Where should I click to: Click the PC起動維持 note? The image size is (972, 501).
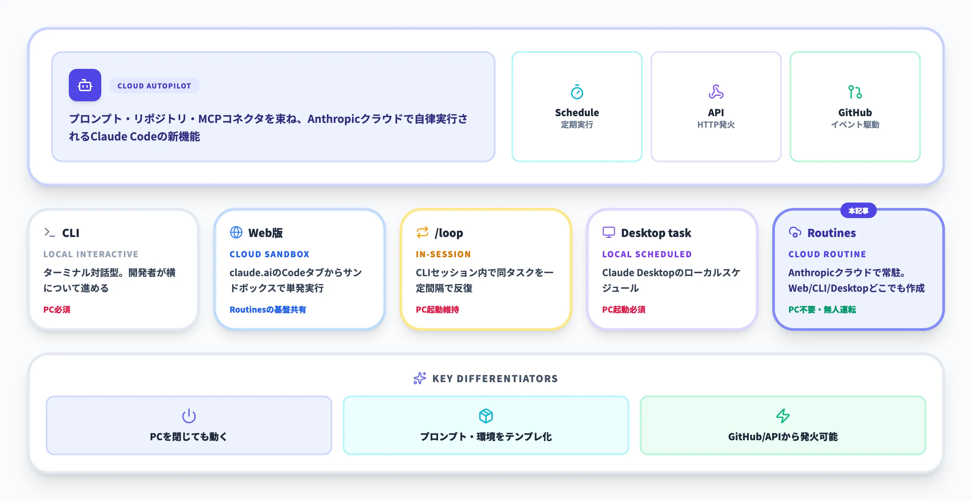437,310
